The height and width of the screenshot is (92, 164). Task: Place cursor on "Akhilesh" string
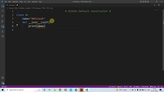(38, 19)
